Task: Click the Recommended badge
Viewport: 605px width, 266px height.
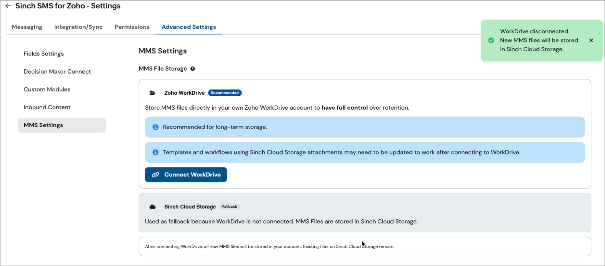Action: (225, 93)
